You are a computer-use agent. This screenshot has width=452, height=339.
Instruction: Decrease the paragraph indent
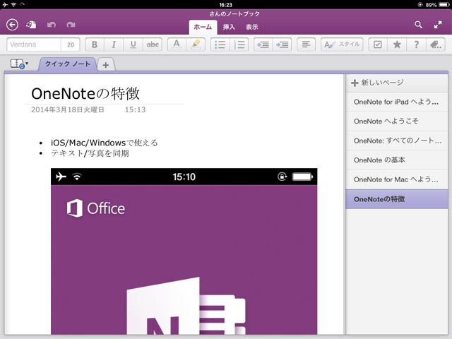(x=263, y=44)
